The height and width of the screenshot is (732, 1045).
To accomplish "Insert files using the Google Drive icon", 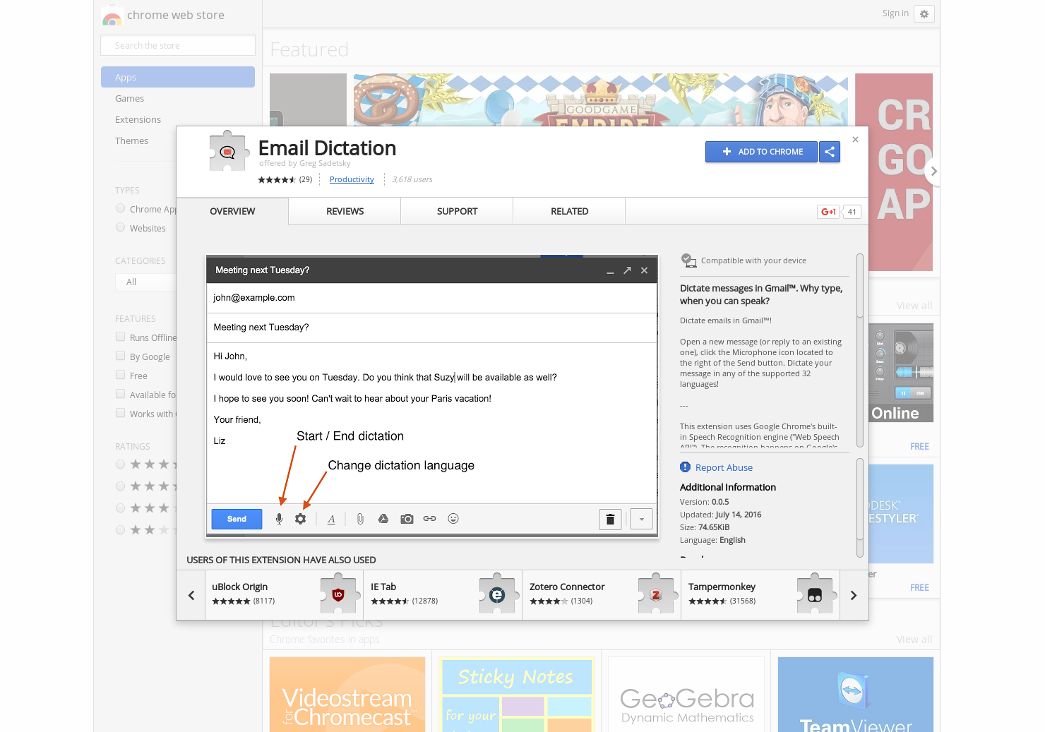I will tap(383, 518).
